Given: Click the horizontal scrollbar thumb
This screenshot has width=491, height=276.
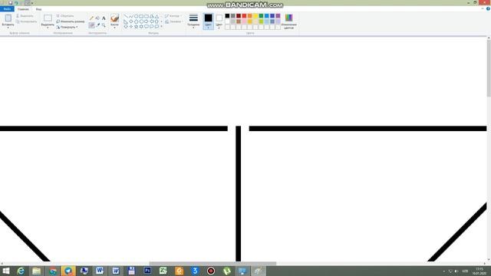Looking at the screenshot, I should click(213, 264).
